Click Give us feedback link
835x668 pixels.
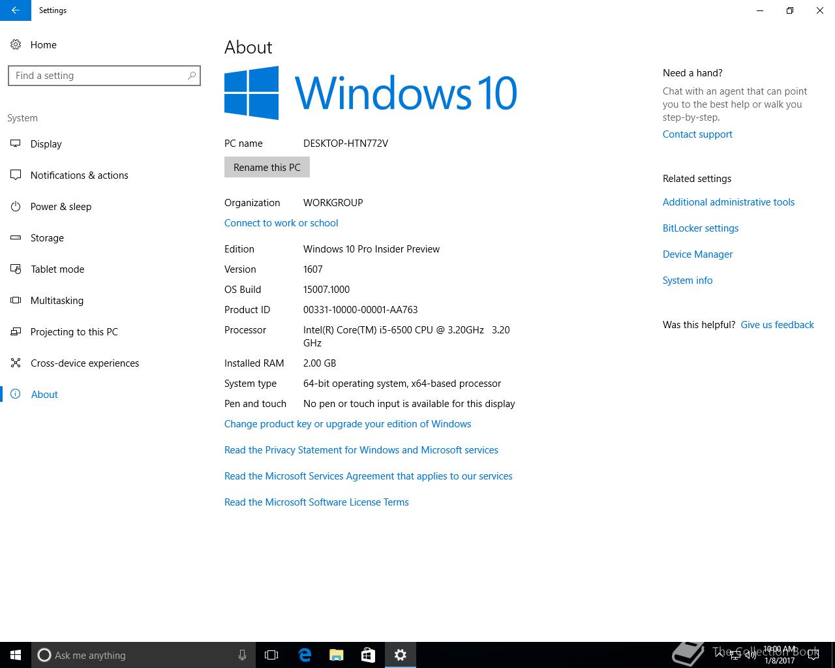pyautogui.click(x=777, y=324)
